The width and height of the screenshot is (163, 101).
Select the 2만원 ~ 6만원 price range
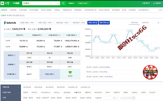28,98
